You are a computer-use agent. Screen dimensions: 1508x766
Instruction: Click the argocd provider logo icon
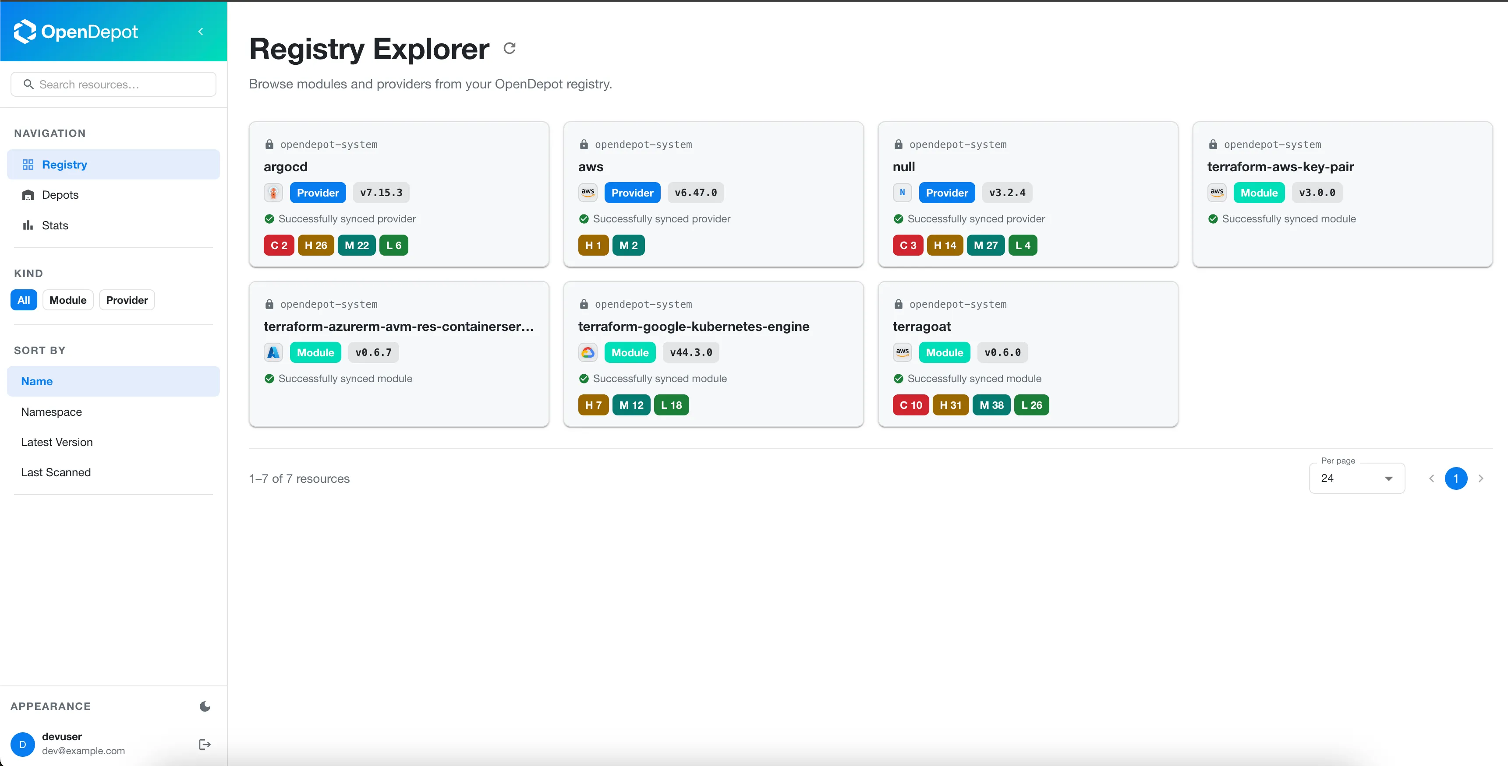[273, 193]
